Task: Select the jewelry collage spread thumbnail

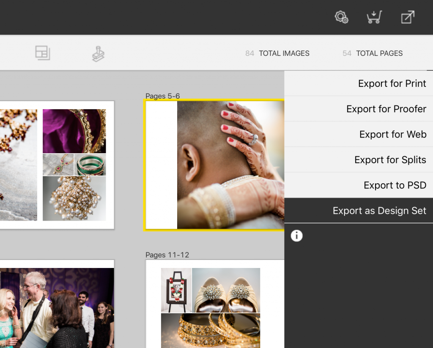Action: (57, 165)
